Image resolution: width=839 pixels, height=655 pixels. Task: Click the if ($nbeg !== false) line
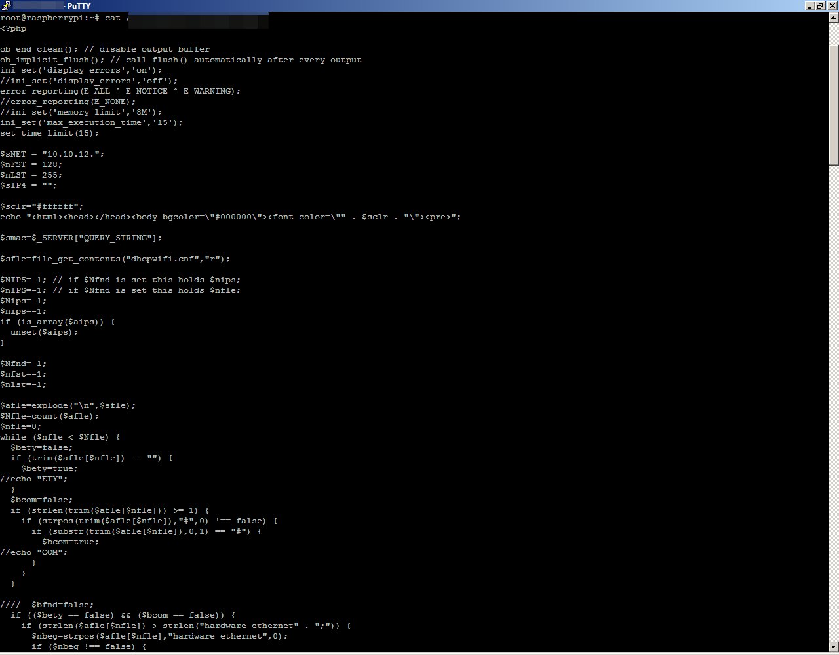click(x=89, y=646)
